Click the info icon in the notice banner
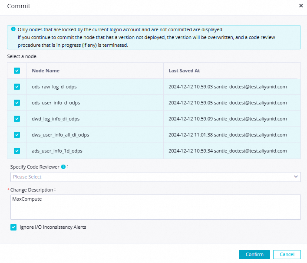Image resolution: width=307 pixels, height=263 pixels. pyautogui.click(x=13, y=29)
